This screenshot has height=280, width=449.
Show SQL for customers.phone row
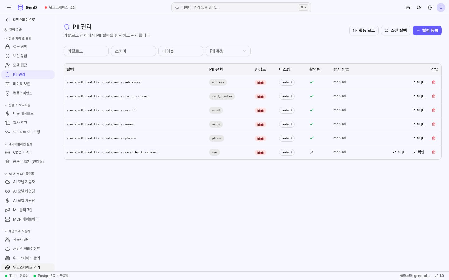[x=418, y=138]
